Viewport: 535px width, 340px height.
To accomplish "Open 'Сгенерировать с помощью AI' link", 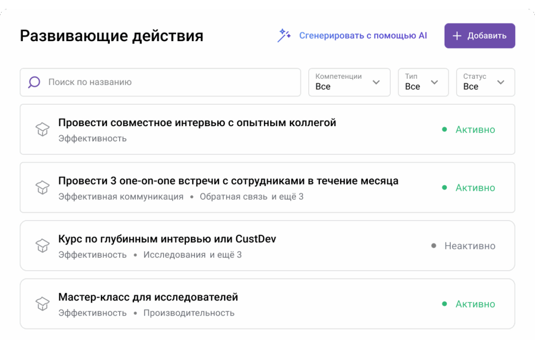I will (x=363, y=35).
